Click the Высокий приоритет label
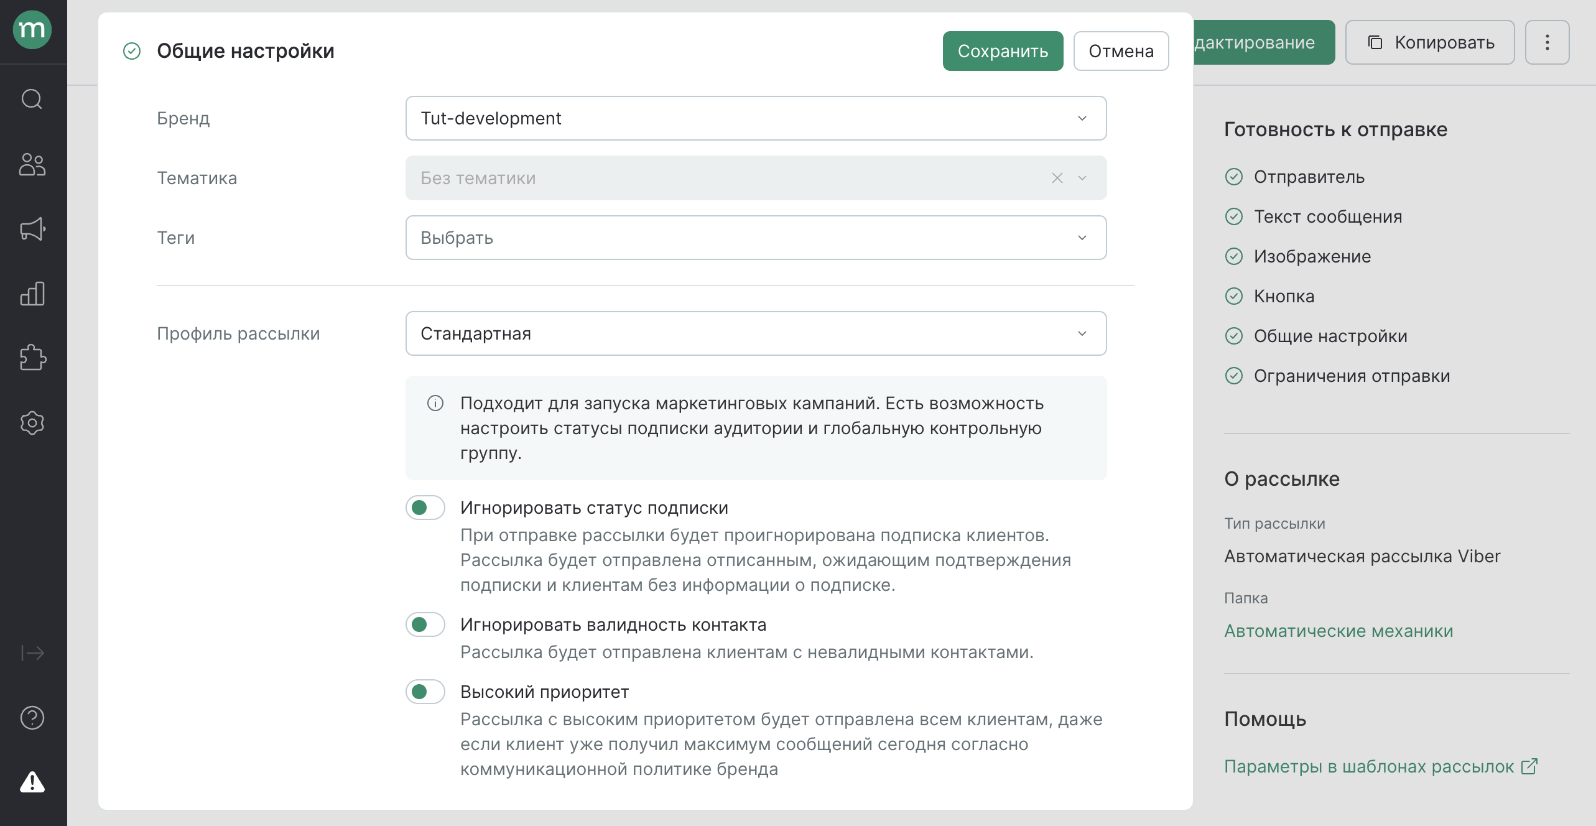1596x826 pixels. click(544, 692)
